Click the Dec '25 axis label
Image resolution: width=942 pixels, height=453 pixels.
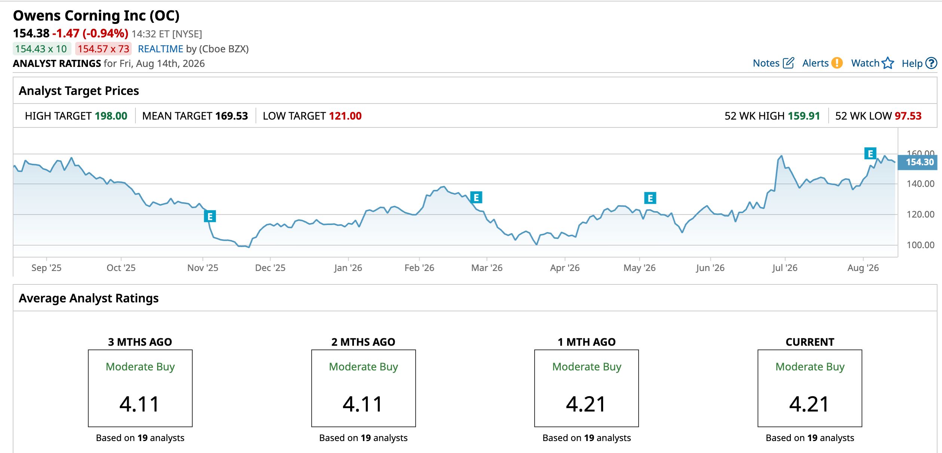[x=270, y=268]
